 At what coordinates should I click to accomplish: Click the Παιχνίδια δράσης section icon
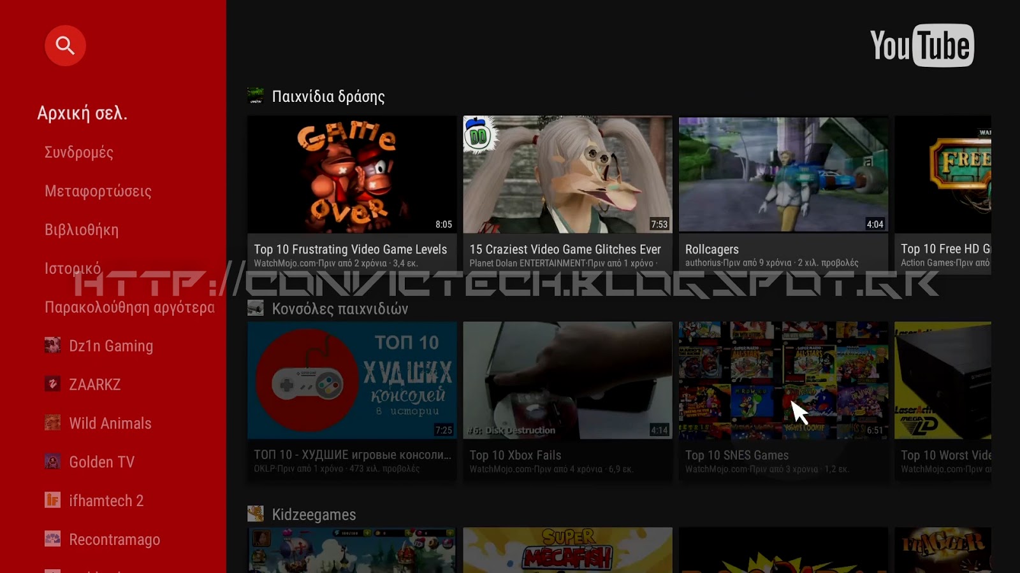(x=256, y=96)
